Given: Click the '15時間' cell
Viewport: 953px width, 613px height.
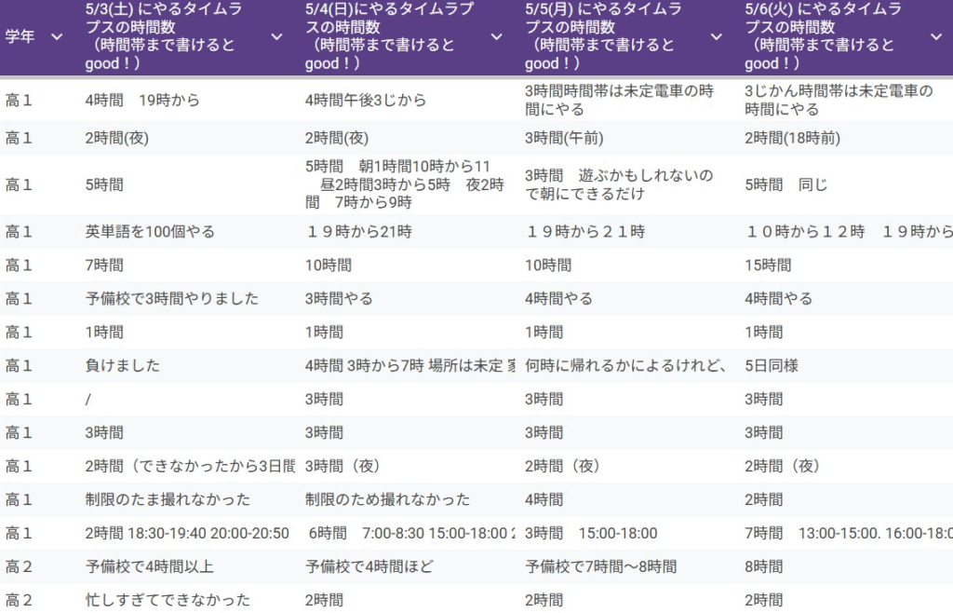Looking at the screenshot, I should pos(768,265).
